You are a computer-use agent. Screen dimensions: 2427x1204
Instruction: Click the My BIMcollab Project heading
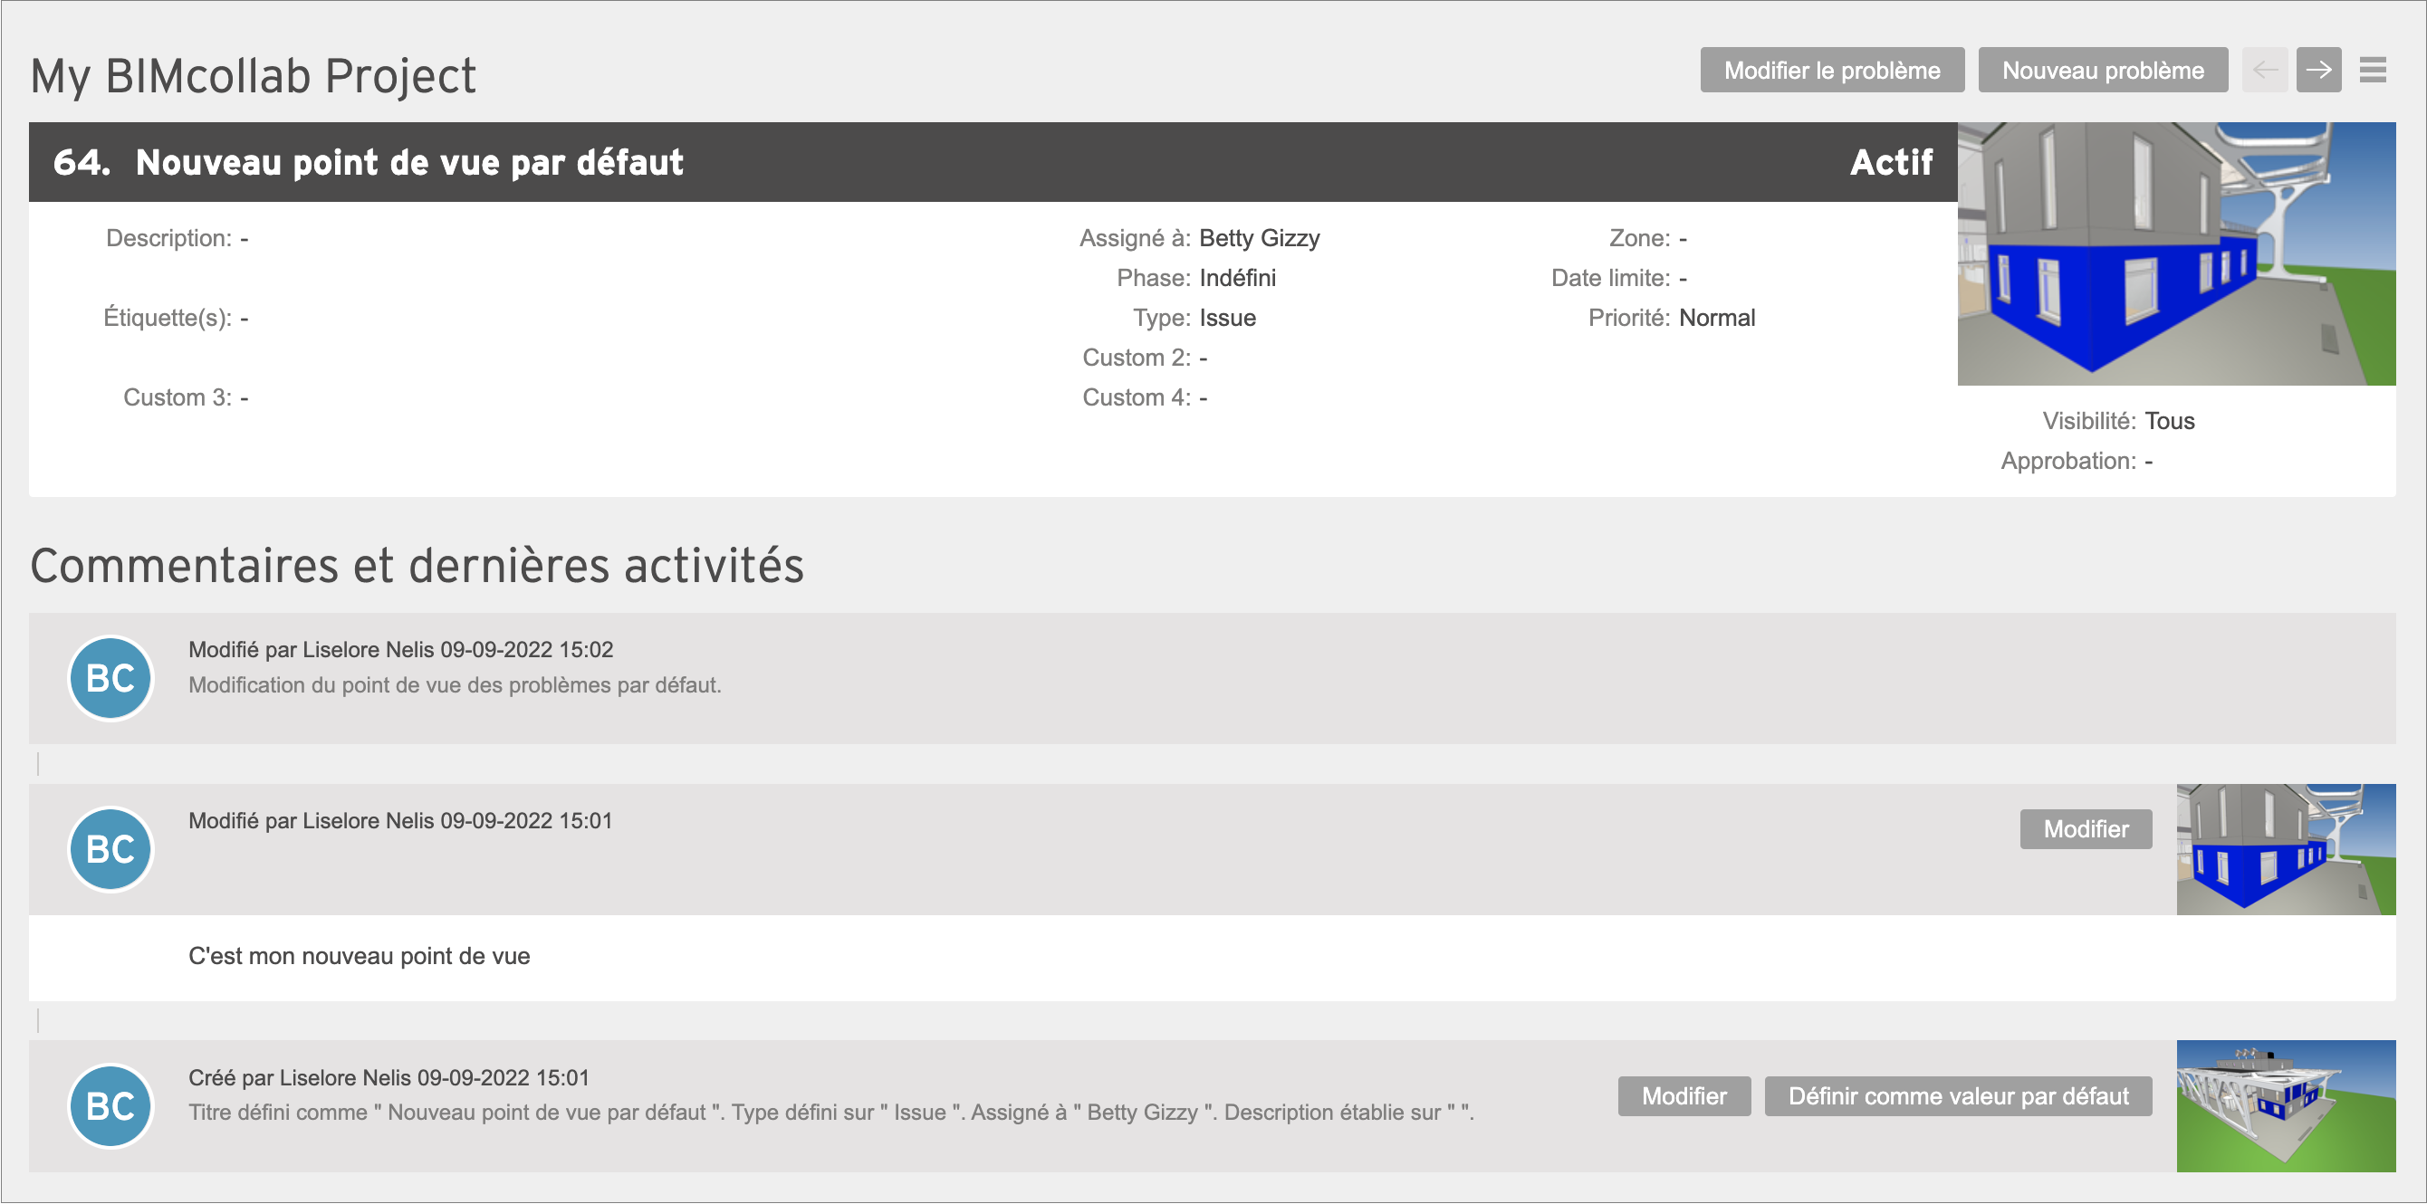[x=253, y=75]
